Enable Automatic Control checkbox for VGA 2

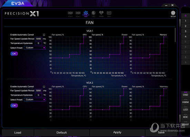(44, 86)
